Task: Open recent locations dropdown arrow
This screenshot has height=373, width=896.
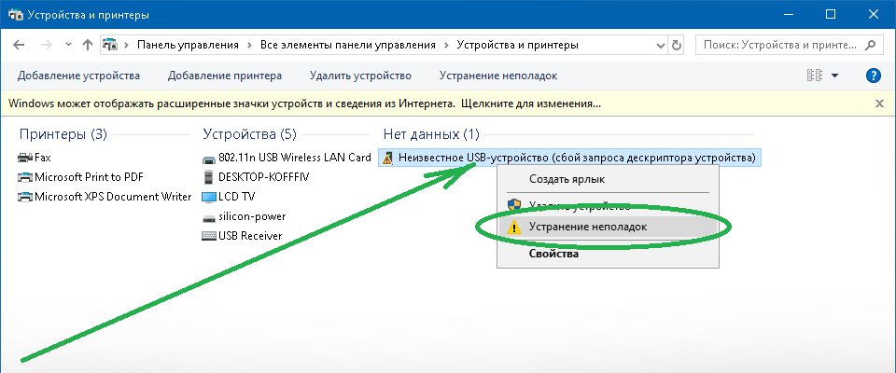Action: coord(68,45)
